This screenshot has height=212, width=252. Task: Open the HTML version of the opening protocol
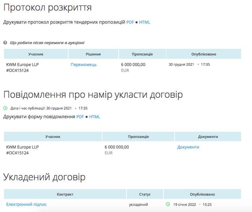(145, 22)
